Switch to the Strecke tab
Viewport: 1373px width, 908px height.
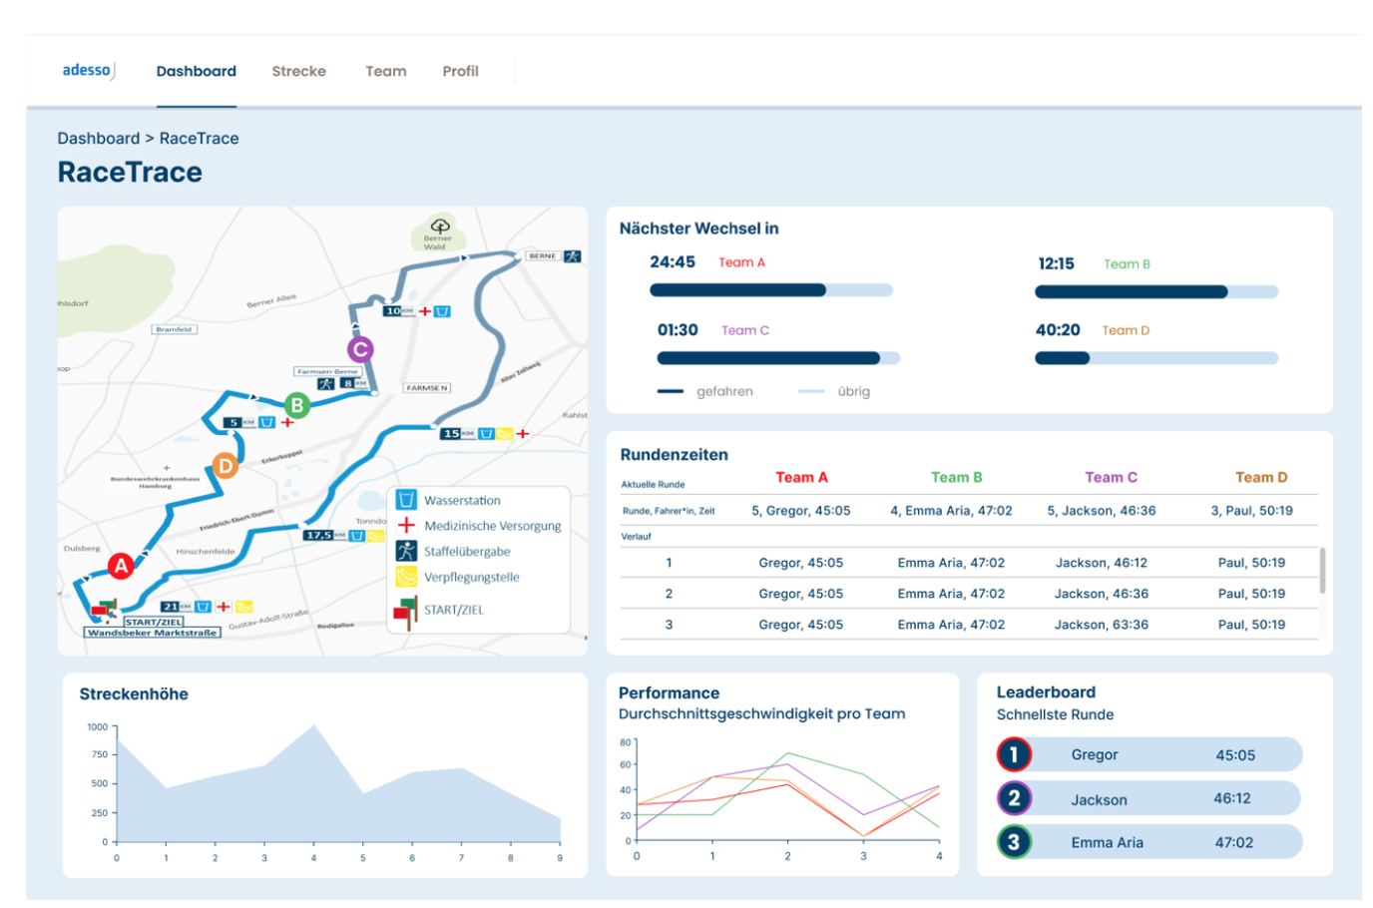click(298, 71)
